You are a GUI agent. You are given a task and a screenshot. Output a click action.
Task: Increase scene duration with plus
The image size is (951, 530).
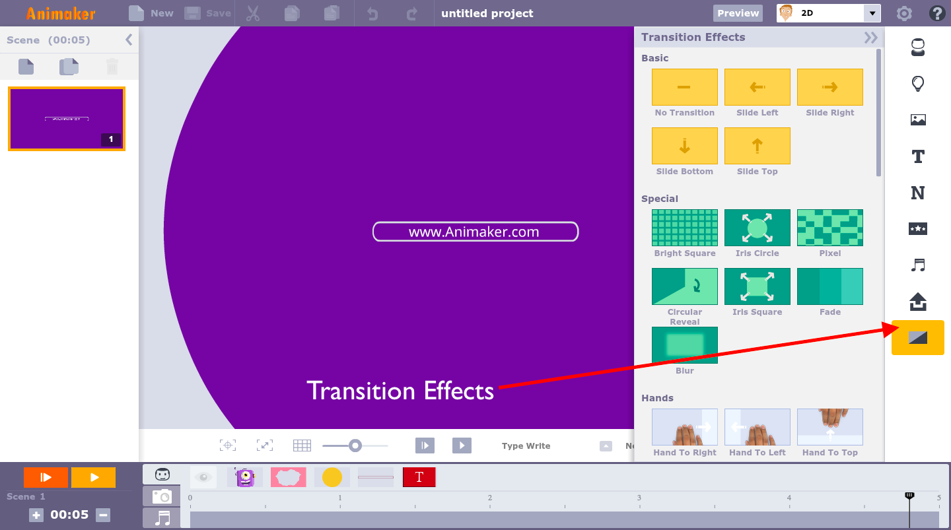pos(36,515)
